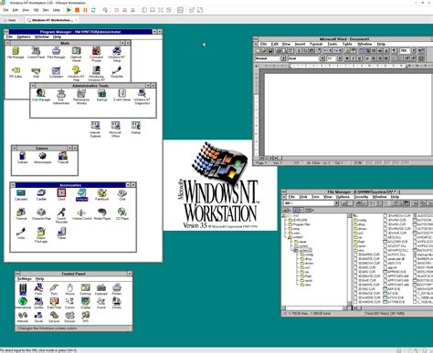Open the Fonts icon in Control Panel
The height and width of the screenshot is (353, 433).
tap(38, 289)
